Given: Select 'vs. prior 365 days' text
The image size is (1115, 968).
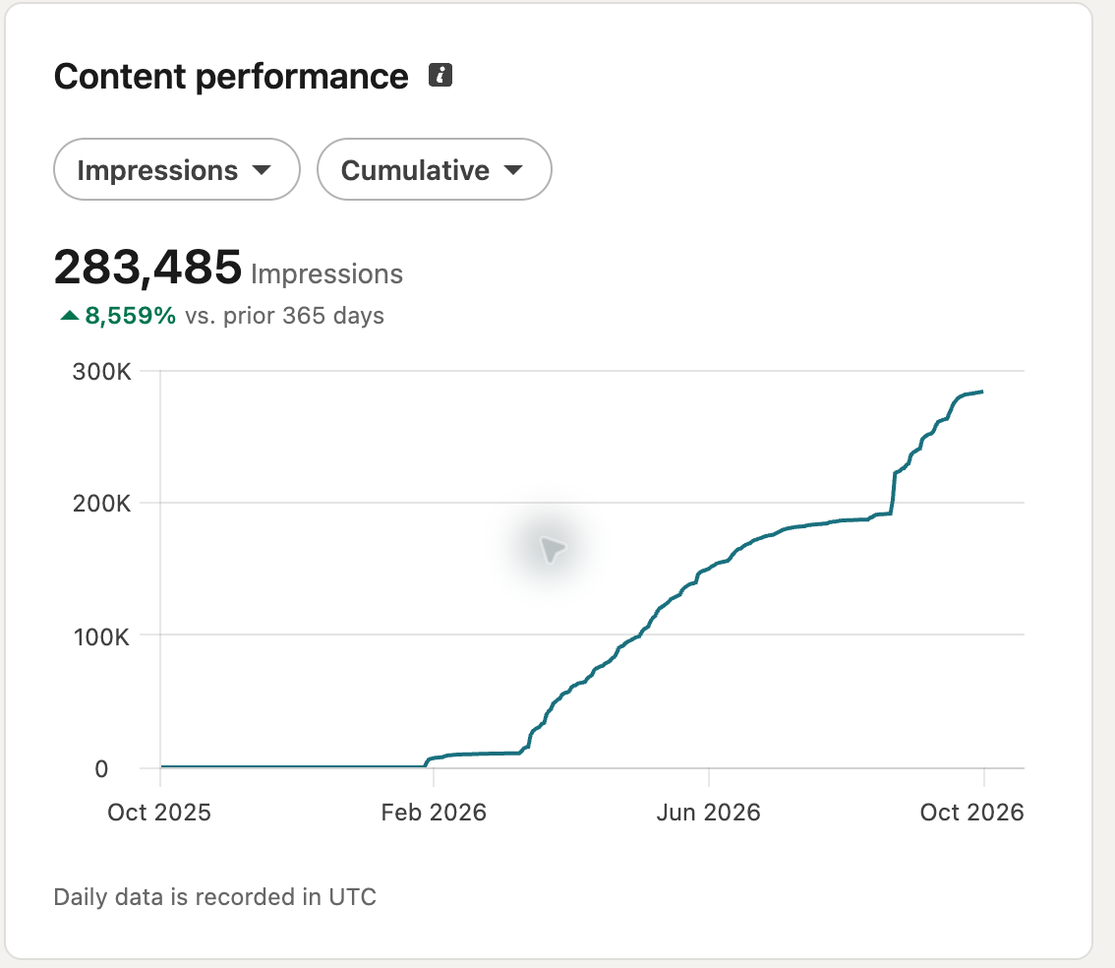Looking at the screenshot, I should click(x=284, y=316).
